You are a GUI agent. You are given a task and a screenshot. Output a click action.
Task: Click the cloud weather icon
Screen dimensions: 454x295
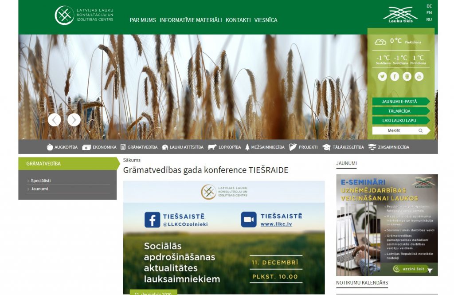tap(380, 42)
